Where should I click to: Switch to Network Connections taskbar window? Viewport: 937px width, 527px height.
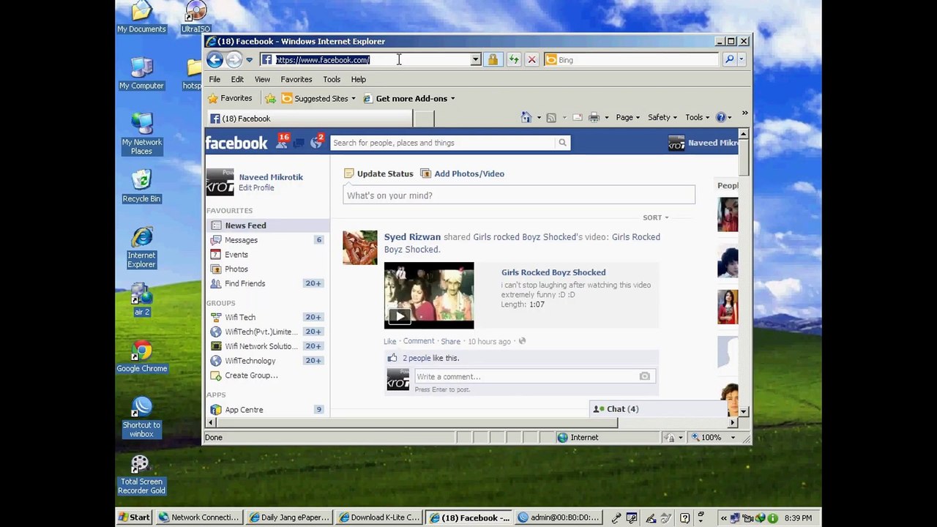199,517
